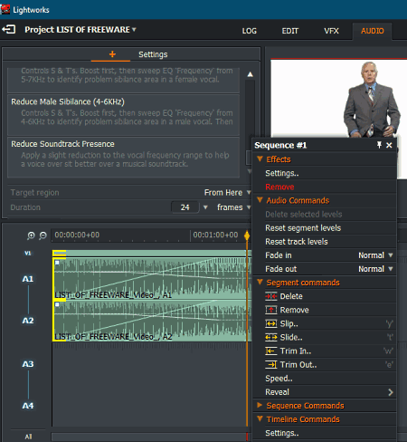Open the Fade in Normal dropdown
Image resolution: width=407 pixels, height=442 pixels.
[375, 255]
